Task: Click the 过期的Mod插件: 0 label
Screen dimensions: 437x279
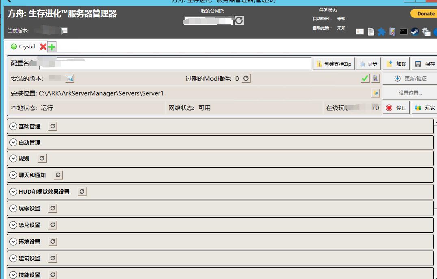Action: [x=212, y=79]
